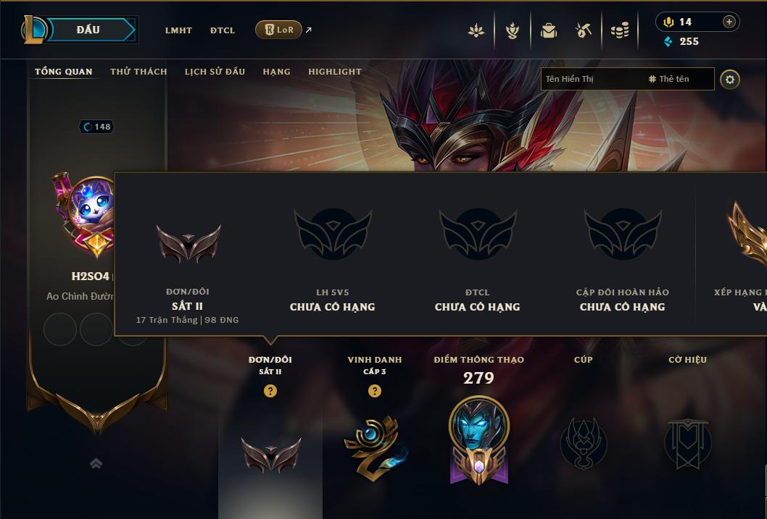Switch to ĐTCL in top navigation

[223, 30]
